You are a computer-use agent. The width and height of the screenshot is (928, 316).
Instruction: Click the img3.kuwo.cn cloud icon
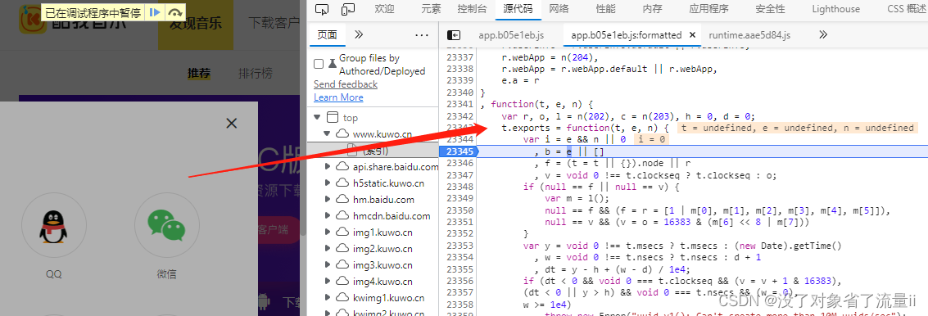342,265
